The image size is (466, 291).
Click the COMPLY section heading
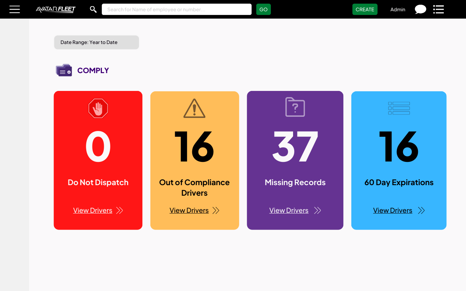(93, 70)
